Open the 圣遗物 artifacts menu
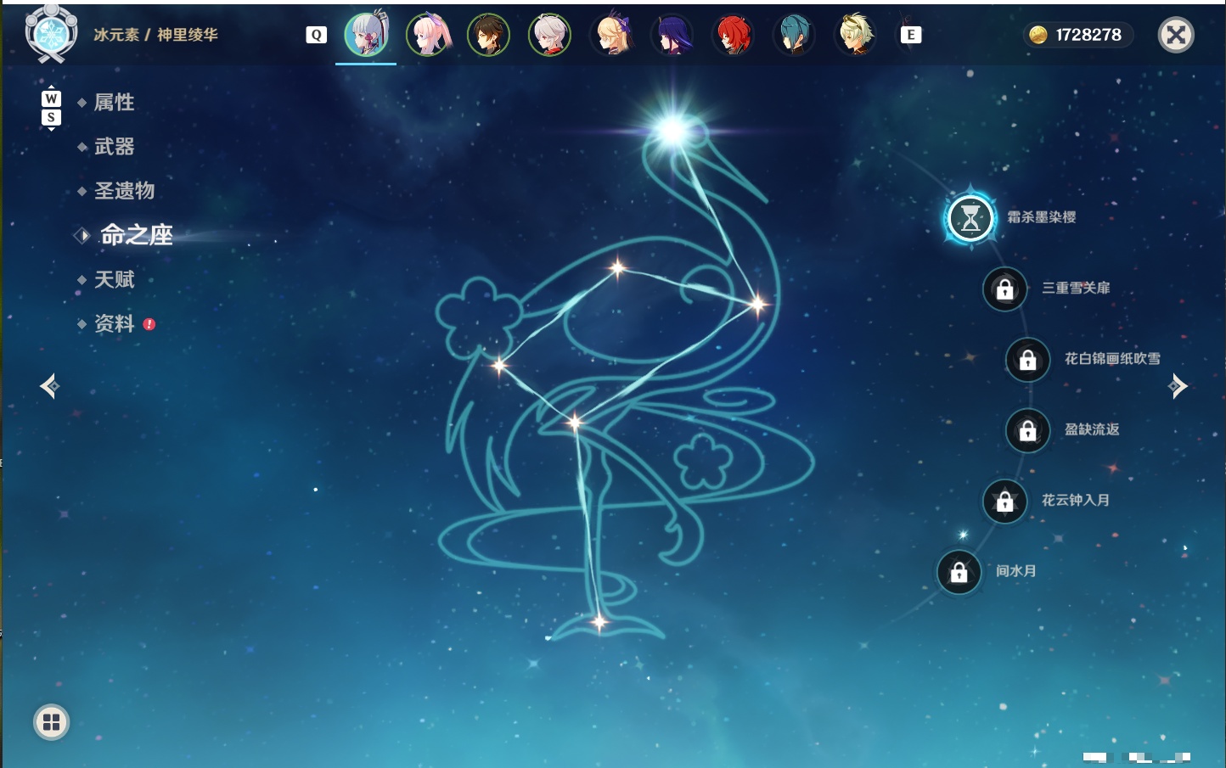Viewport: 1226px width, 768px height. (x=124, y=191)
